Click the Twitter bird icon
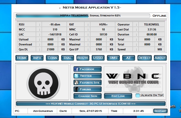181x118 pixels. coord(76,76)
